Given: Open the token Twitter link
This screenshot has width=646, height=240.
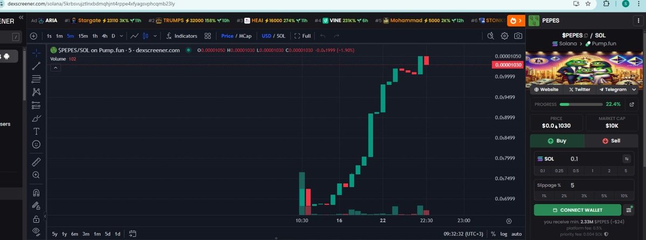Looking at the screenshot, I should point(580,89).
